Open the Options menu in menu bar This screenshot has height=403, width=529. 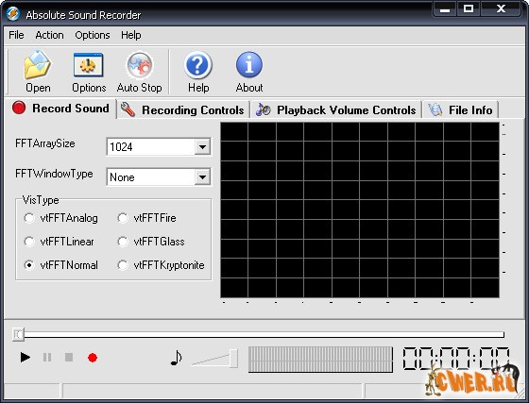[93, 35]
